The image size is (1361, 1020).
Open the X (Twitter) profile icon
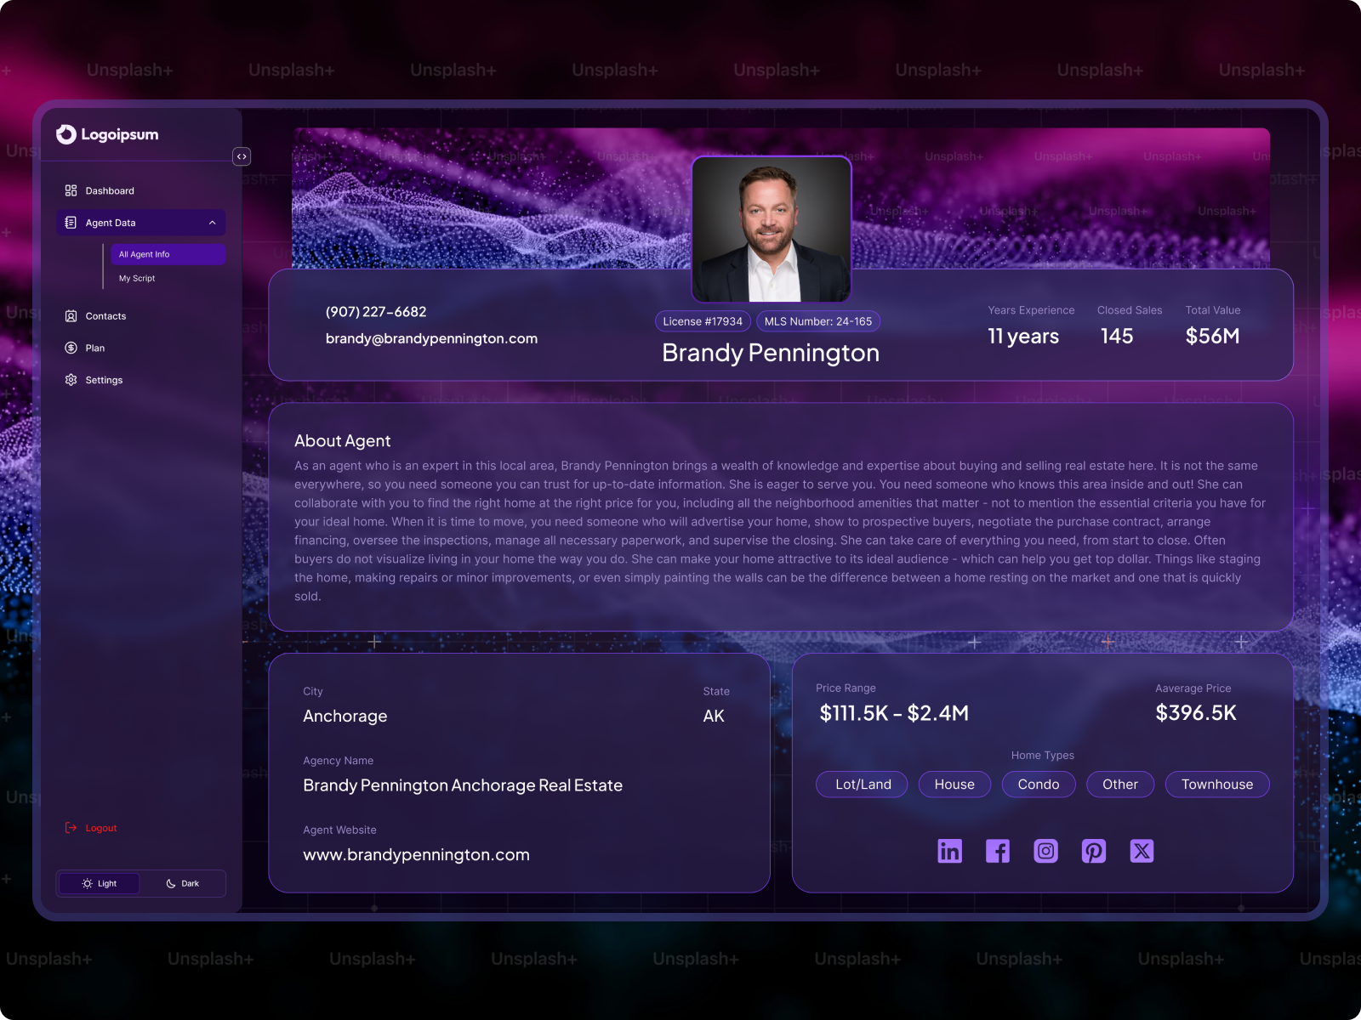[1142, 851]
